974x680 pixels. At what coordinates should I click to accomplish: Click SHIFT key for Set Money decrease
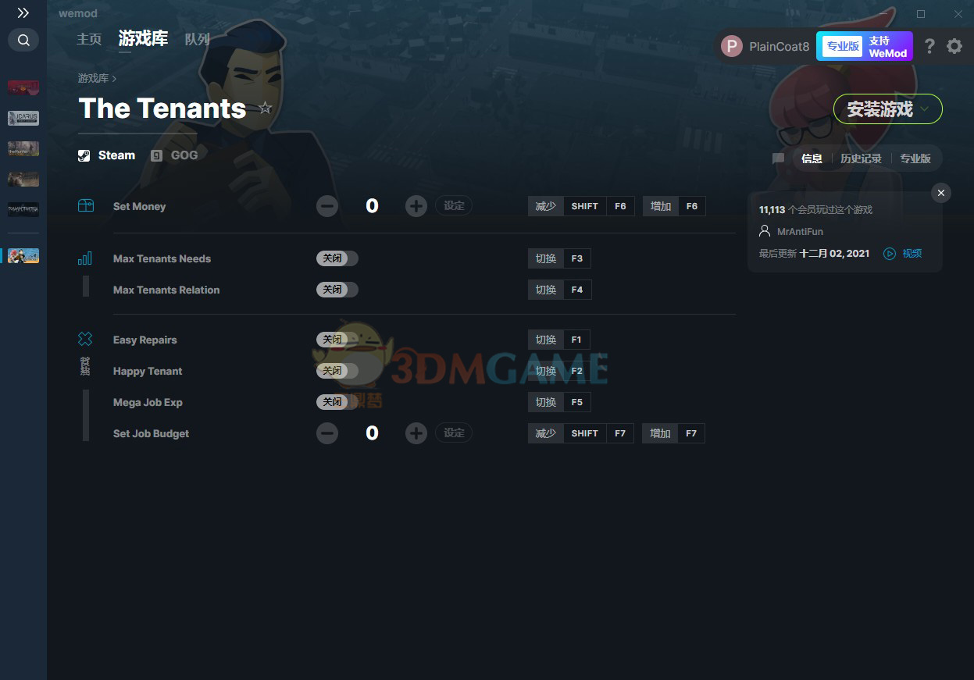584,206
